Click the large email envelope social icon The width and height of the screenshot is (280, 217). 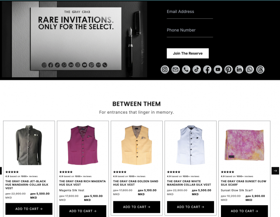pyautogui.click(x=175, y=69)
